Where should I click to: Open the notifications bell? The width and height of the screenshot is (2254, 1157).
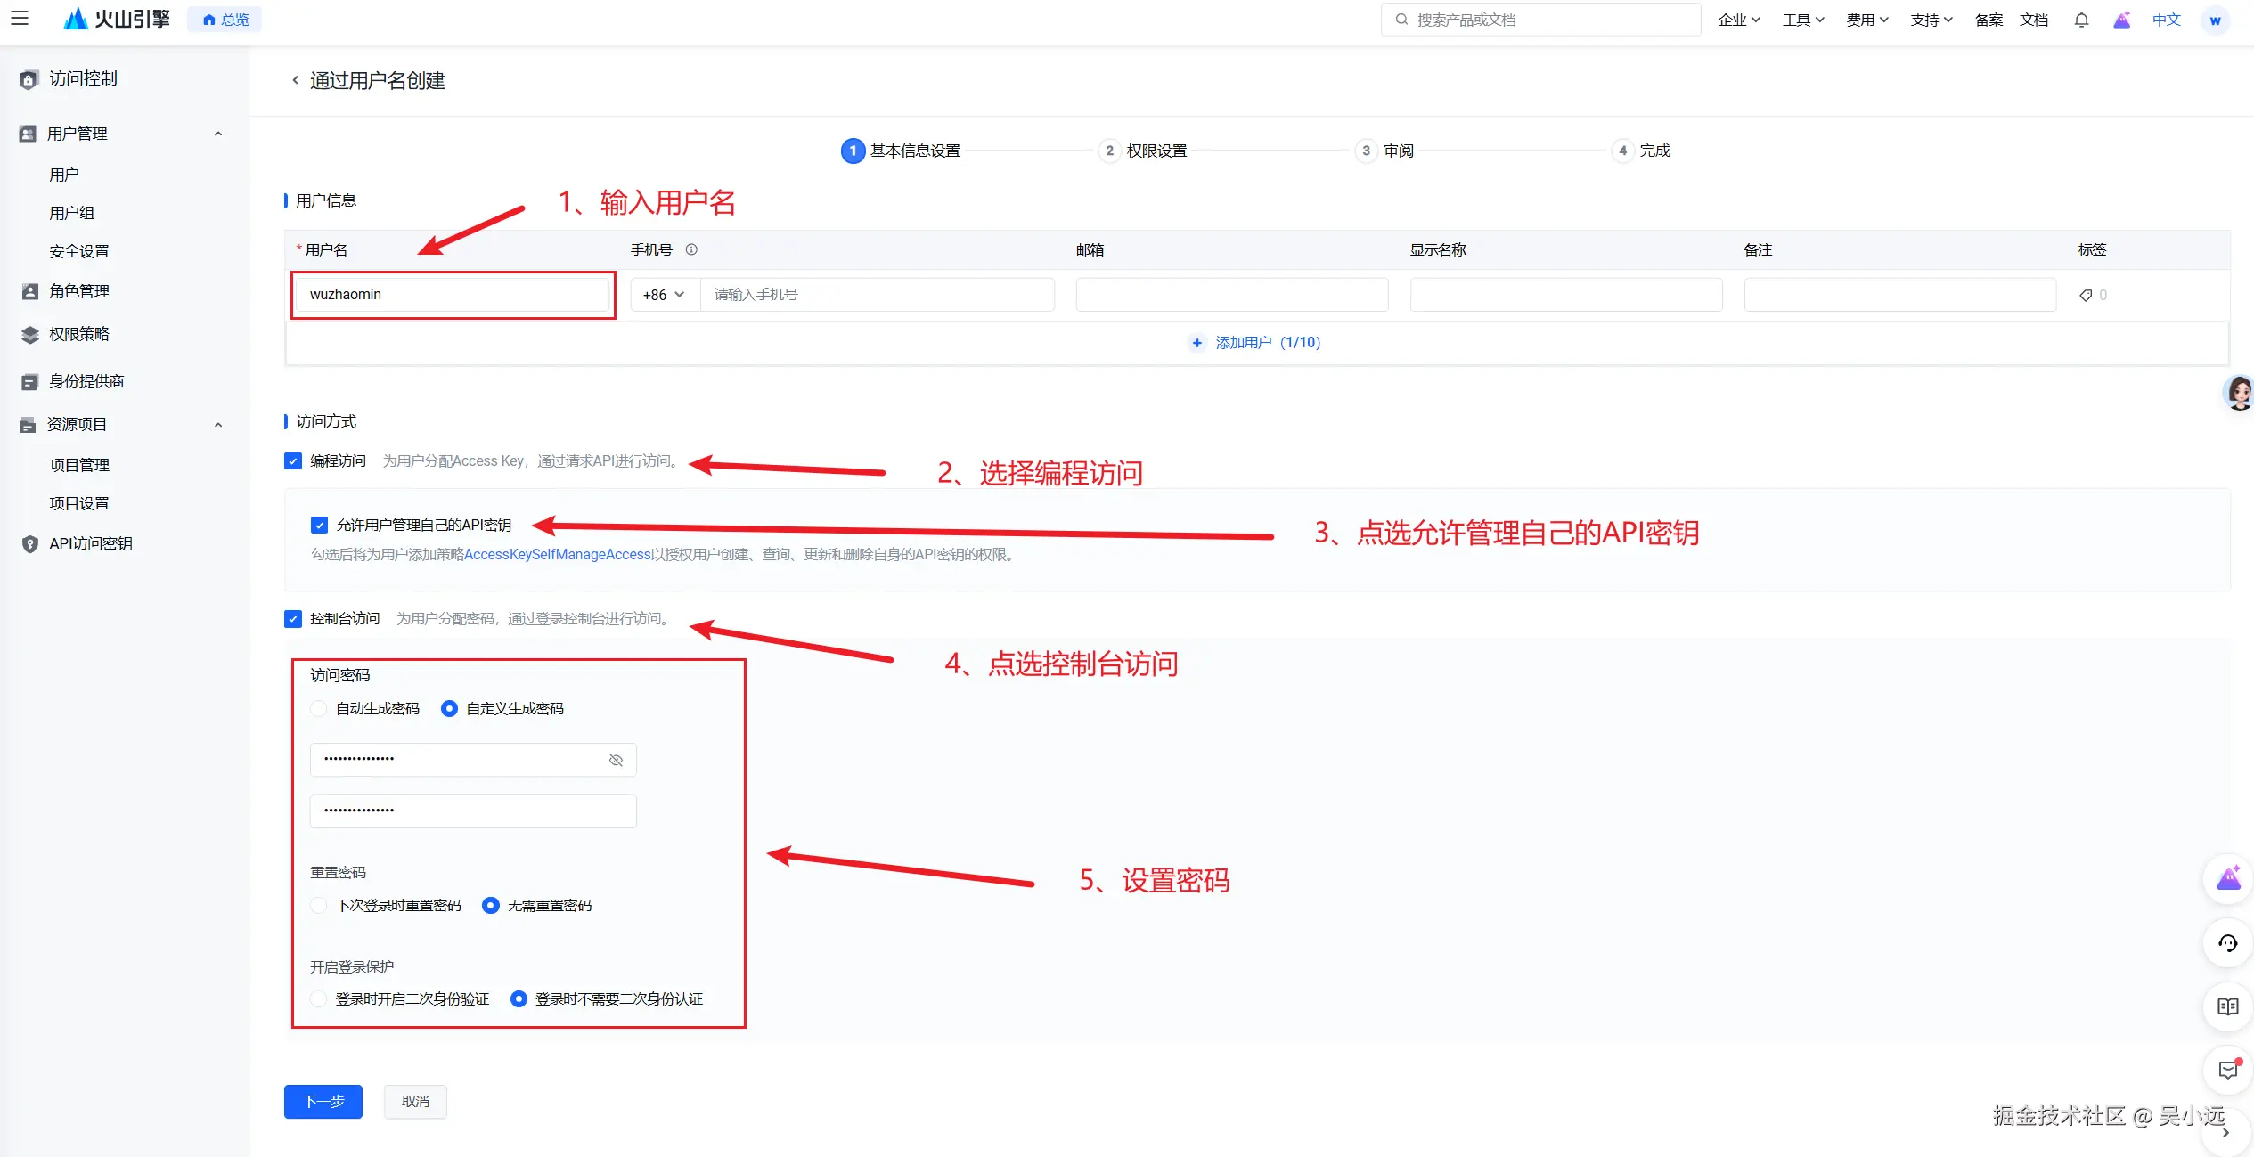2082,19
